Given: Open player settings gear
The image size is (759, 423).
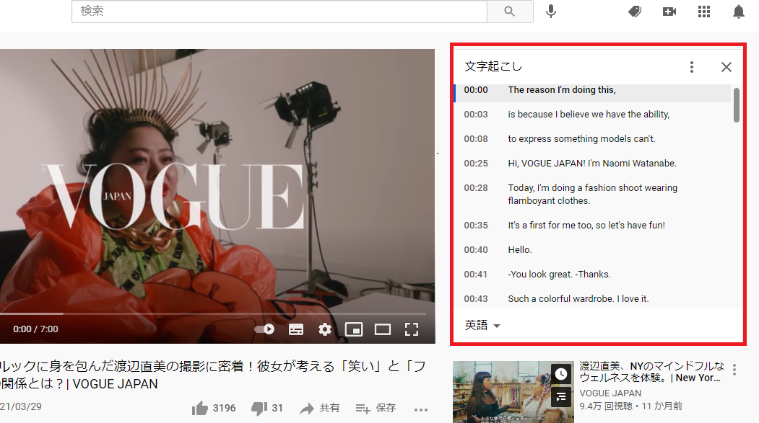Looking at the screenshot, I should [x=325, y=329].
